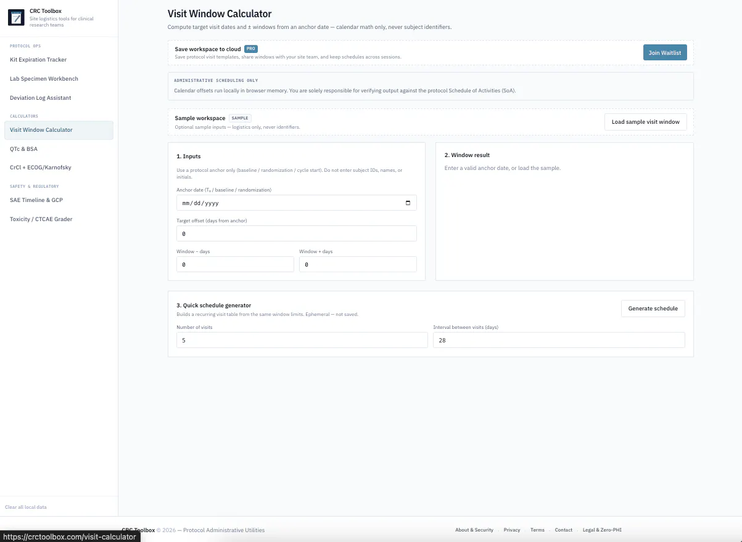Click the Visit Window Calculator heading
The width and height of the screenshot is (742, 542).
point(220,14)
